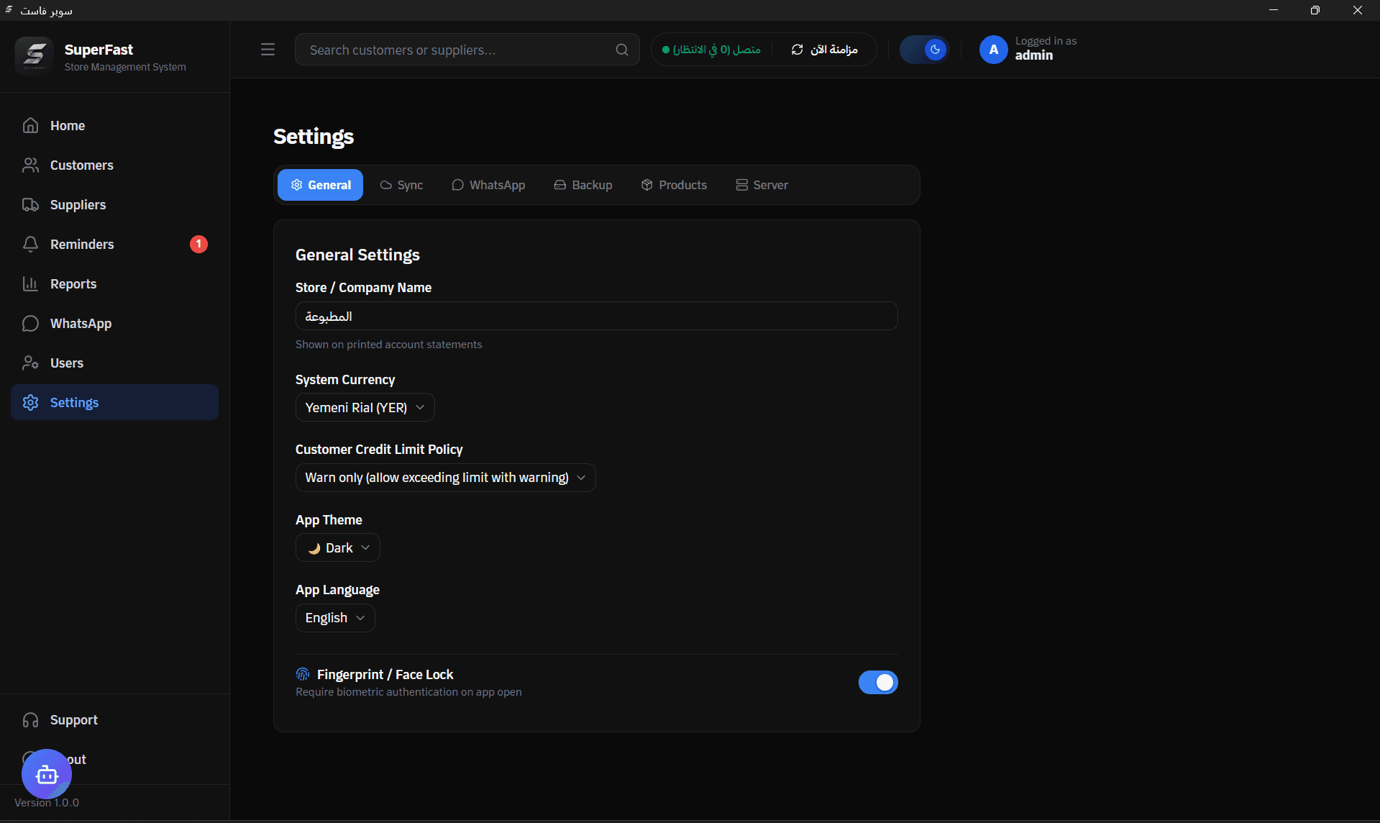1380x823 pixels.
Task: Click the Store / Company Name field
Action: (596, 316)
